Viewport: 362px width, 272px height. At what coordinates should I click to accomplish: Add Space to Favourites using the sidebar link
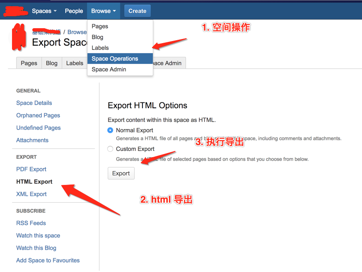(48, 260)
